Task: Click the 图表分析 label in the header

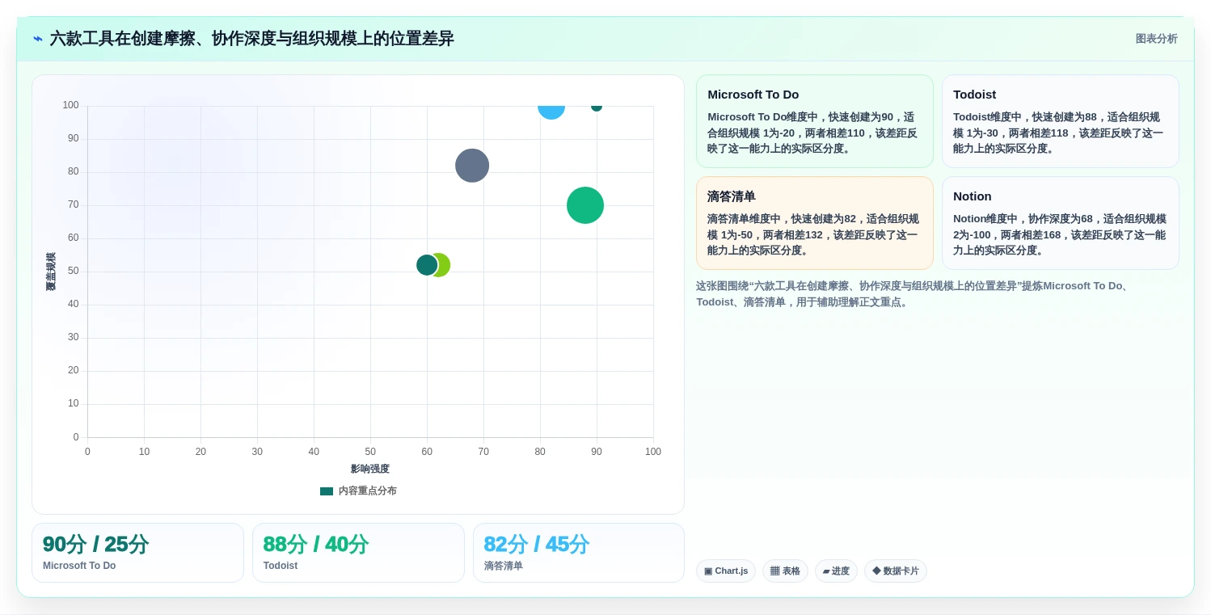Action: tap(1156, 39)
